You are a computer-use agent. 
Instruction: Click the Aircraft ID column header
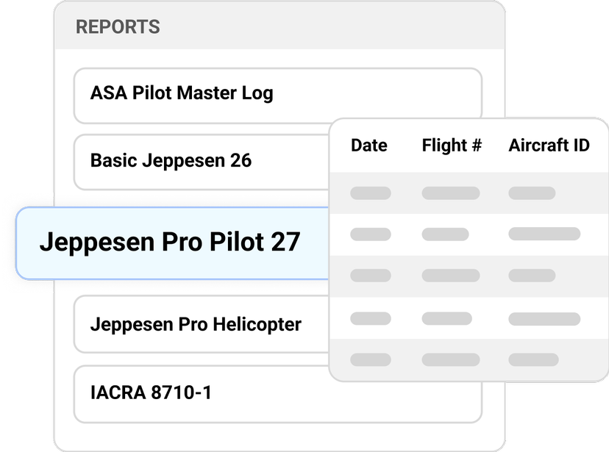coord(549,146)
